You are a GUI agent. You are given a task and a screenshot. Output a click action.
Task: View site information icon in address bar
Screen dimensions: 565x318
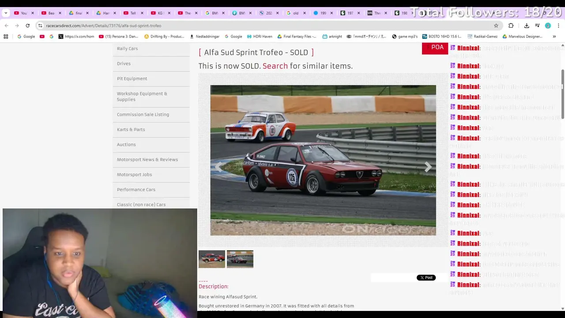click(x=40, y=26)
